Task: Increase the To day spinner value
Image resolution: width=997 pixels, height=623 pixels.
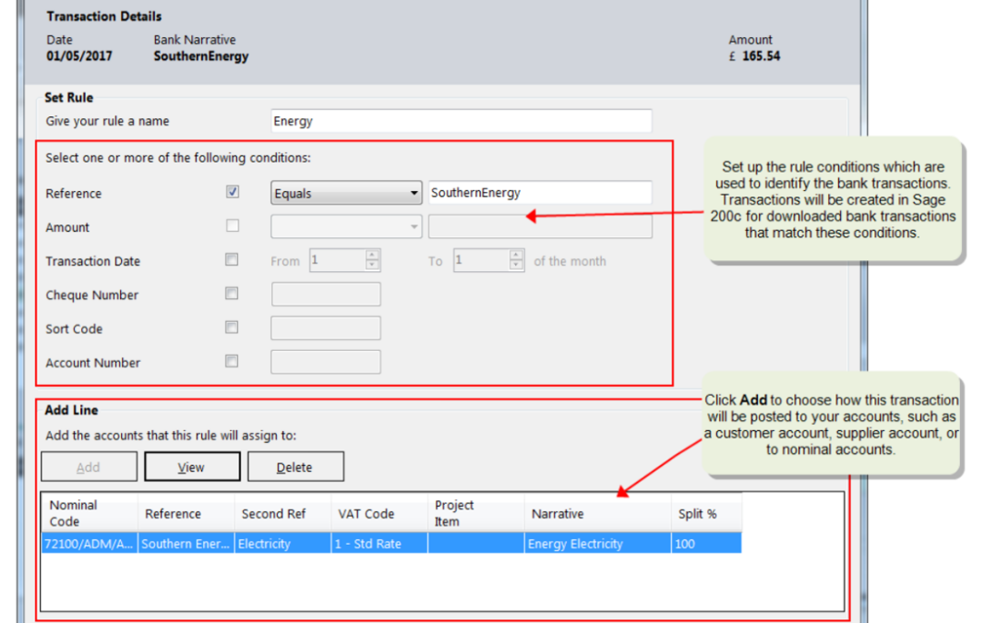Action: tap(516, 256)
